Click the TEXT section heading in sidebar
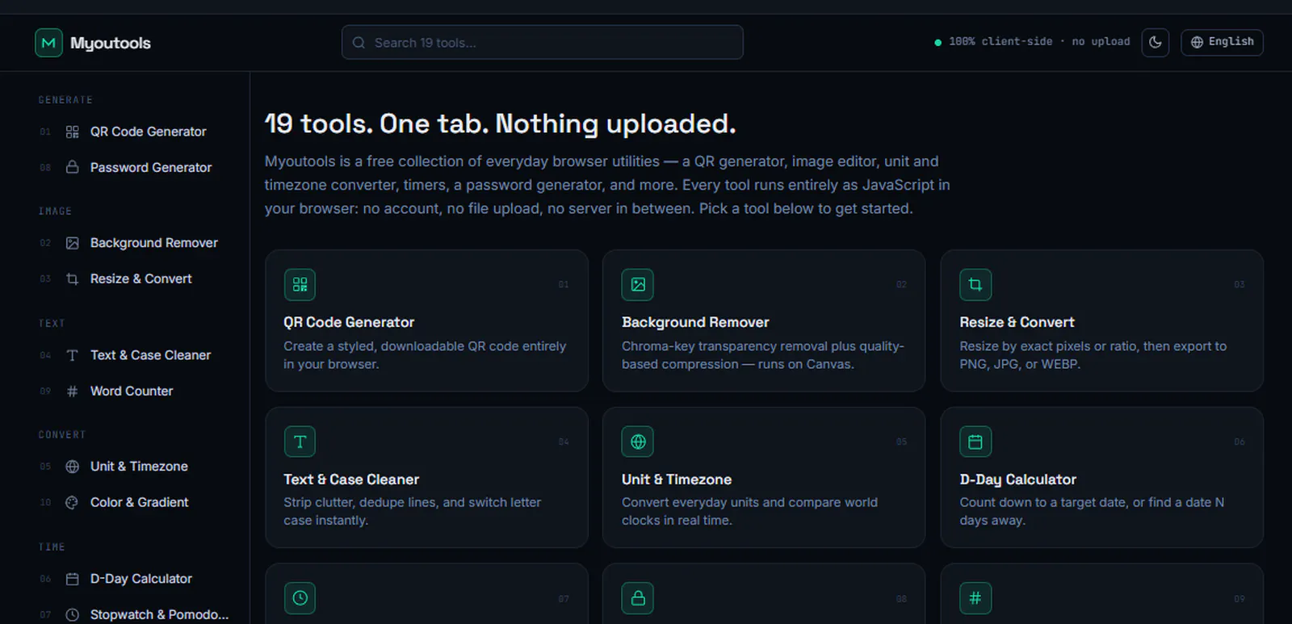 (52, 324)
